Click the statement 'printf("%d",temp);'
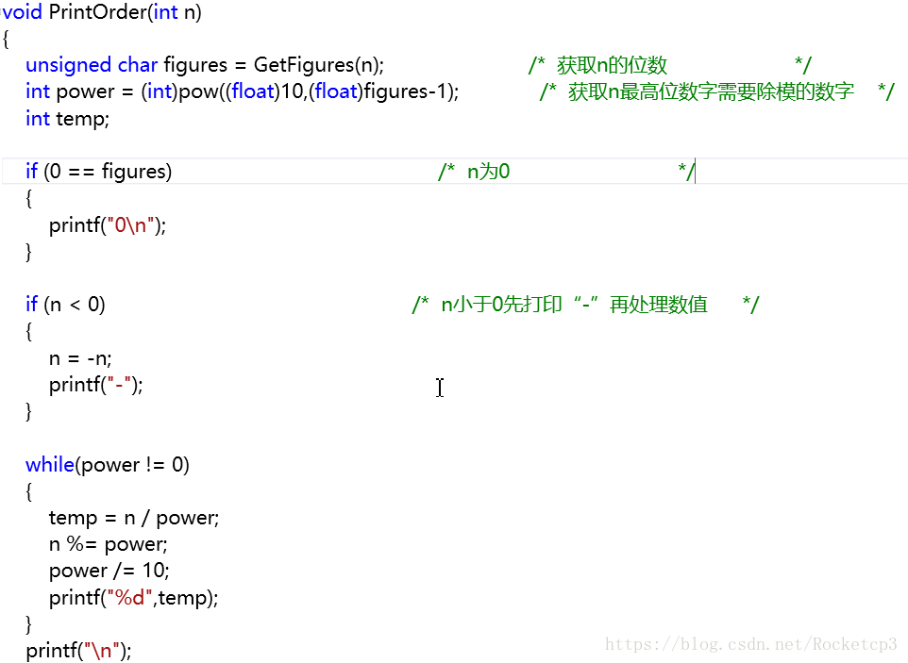 point(133,598)
